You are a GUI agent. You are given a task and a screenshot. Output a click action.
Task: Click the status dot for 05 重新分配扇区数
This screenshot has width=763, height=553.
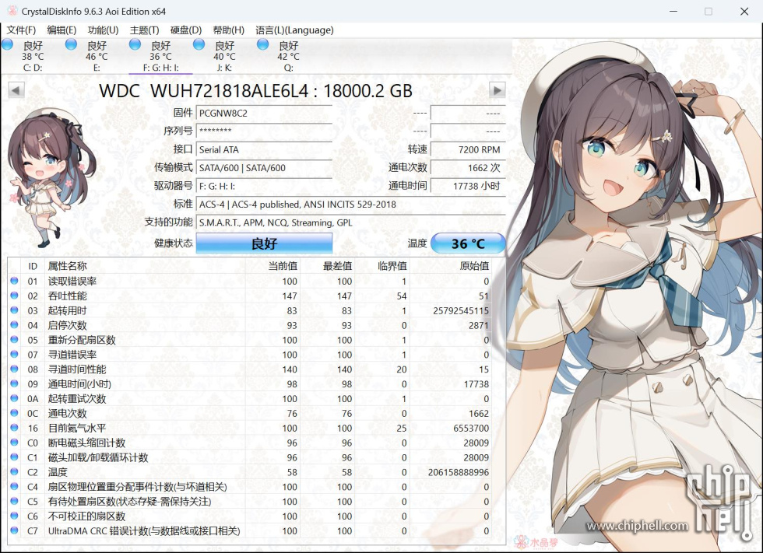tap(14, 340)
